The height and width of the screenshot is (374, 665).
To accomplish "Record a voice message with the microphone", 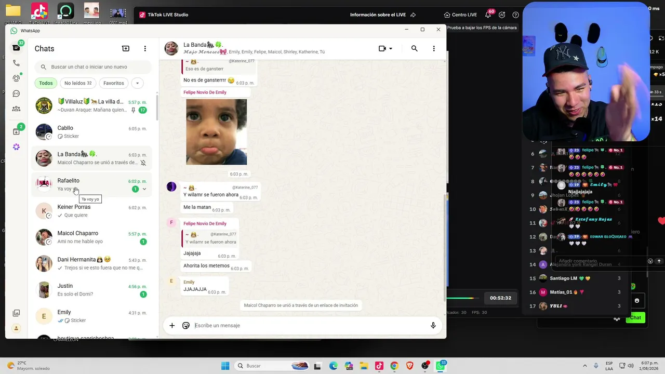I will 433,326.
